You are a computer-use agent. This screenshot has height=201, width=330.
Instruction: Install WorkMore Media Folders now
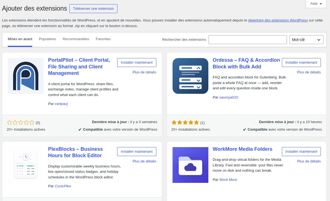pyautogui.click(x=301, y=151)
